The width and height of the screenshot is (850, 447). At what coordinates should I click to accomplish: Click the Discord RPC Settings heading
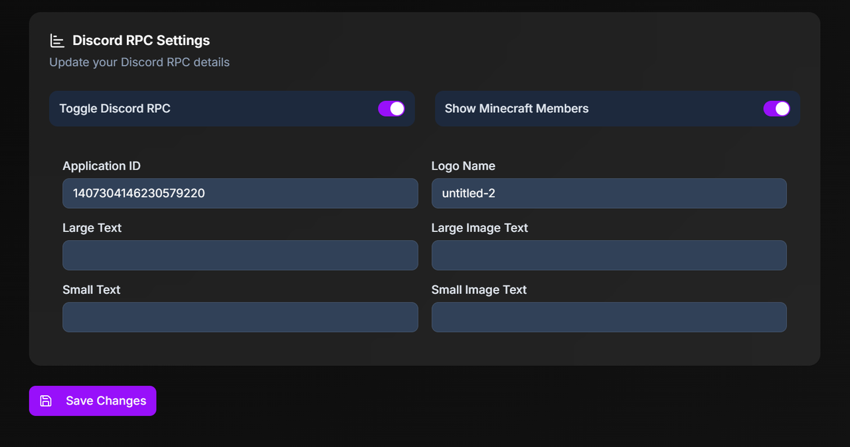pos(141,40)
